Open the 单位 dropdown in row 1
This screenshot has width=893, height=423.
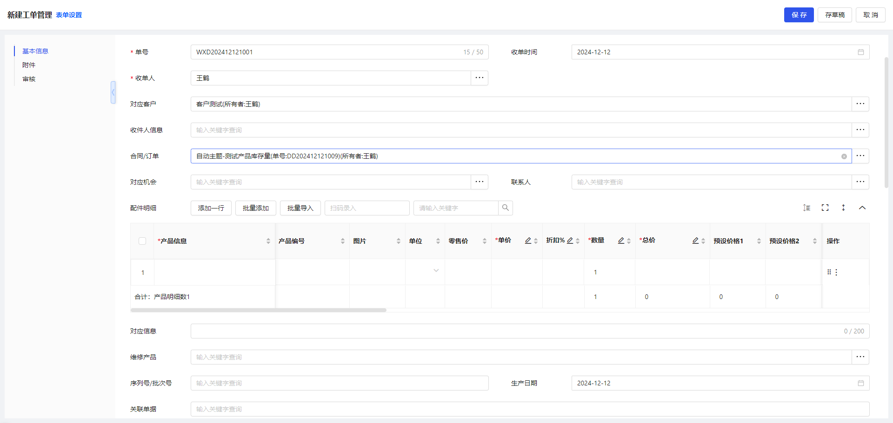[436, 271]
